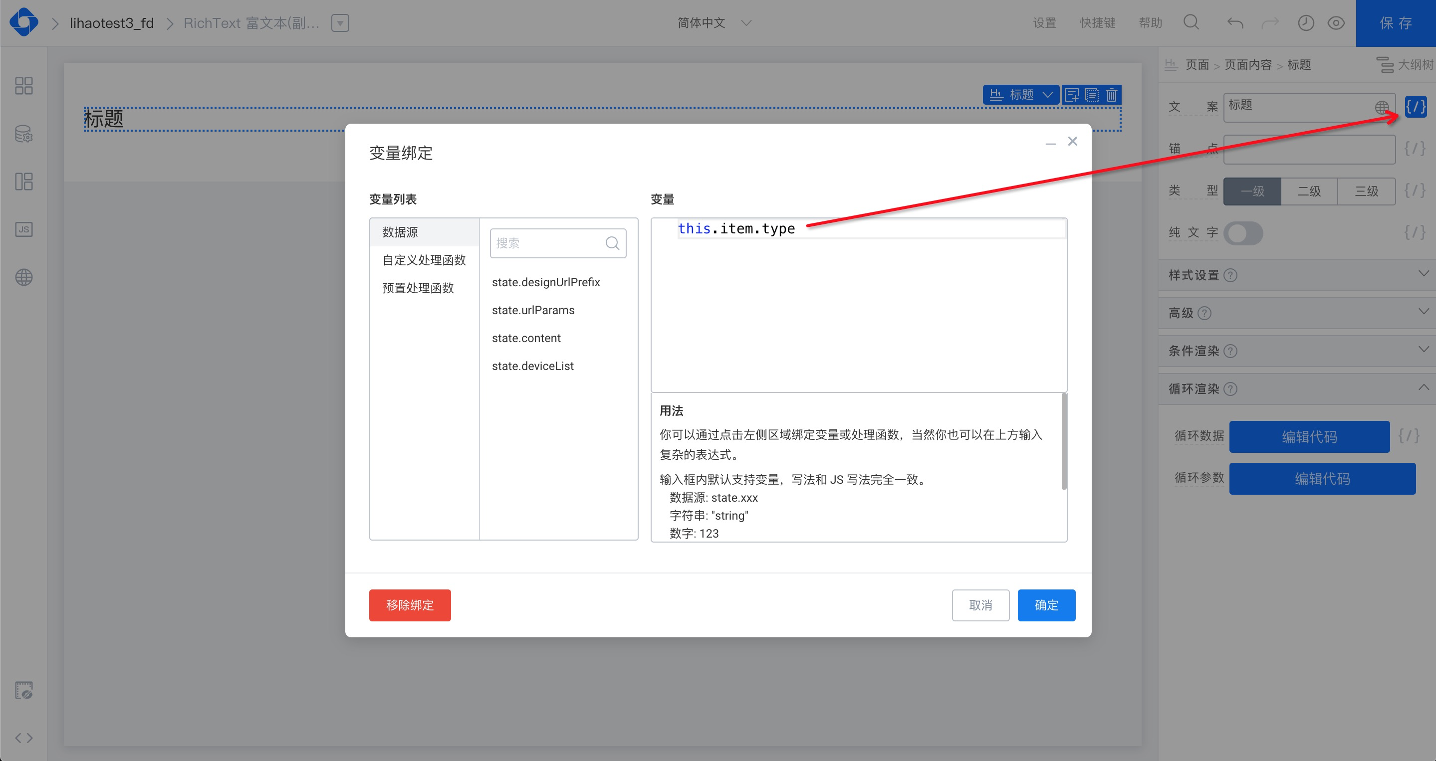Toggle the 纯文字 switch

pos(1243,233)
